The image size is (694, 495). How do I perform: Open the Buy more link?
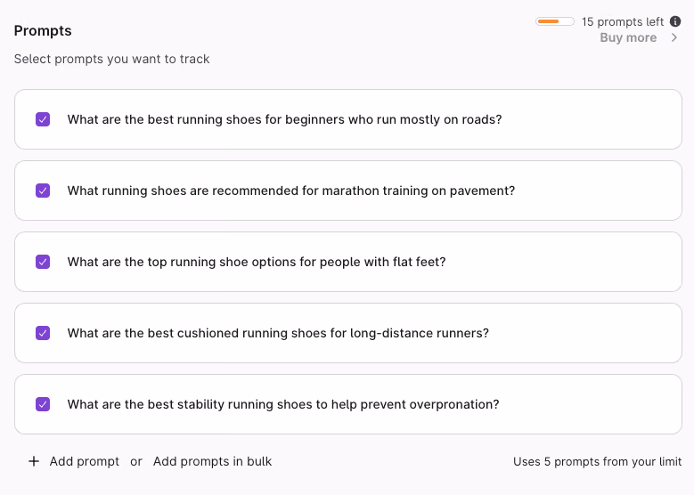click(628, 37)
